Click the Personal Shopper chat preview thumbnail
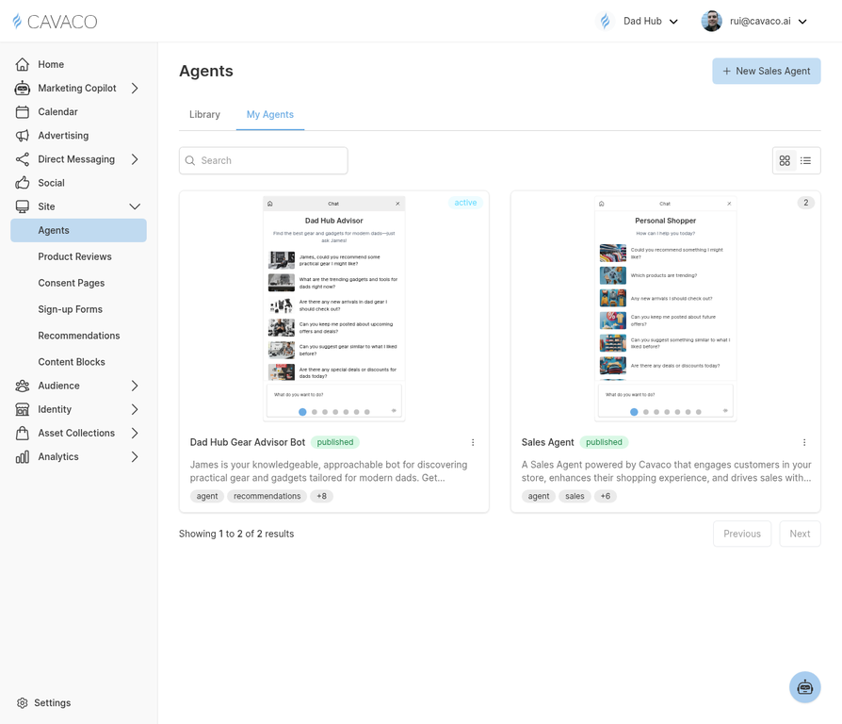Screen dimensions: 842x724 coord(665,308)
